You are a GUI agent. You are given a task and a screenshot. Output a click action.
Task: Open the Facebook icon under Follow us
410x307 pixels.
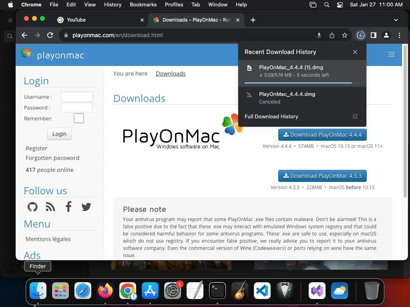[x=68, y=207]
